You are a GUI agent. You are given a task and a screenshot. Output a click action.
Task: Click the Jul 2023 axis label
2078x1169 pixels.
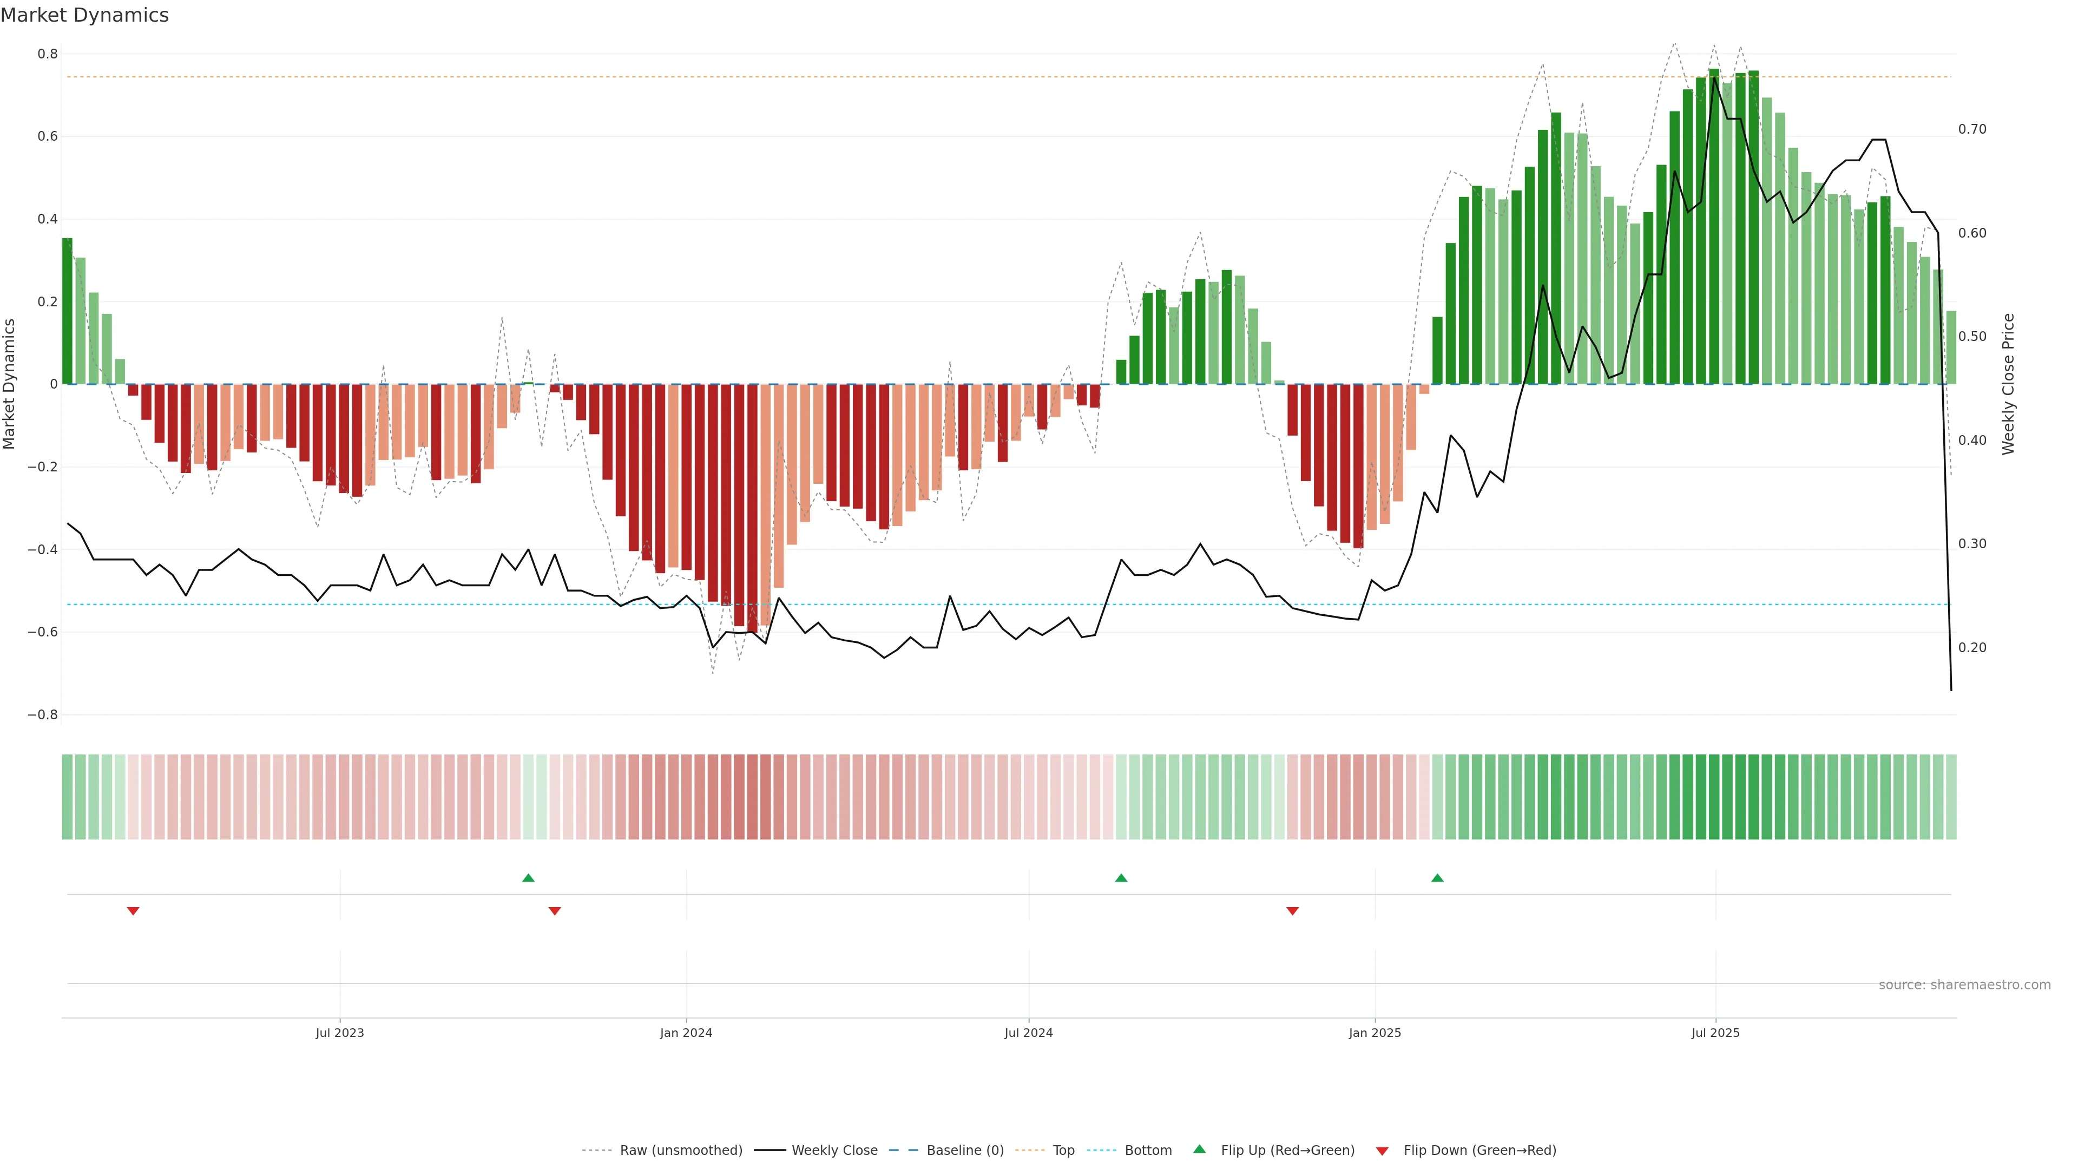(340, 1033)
